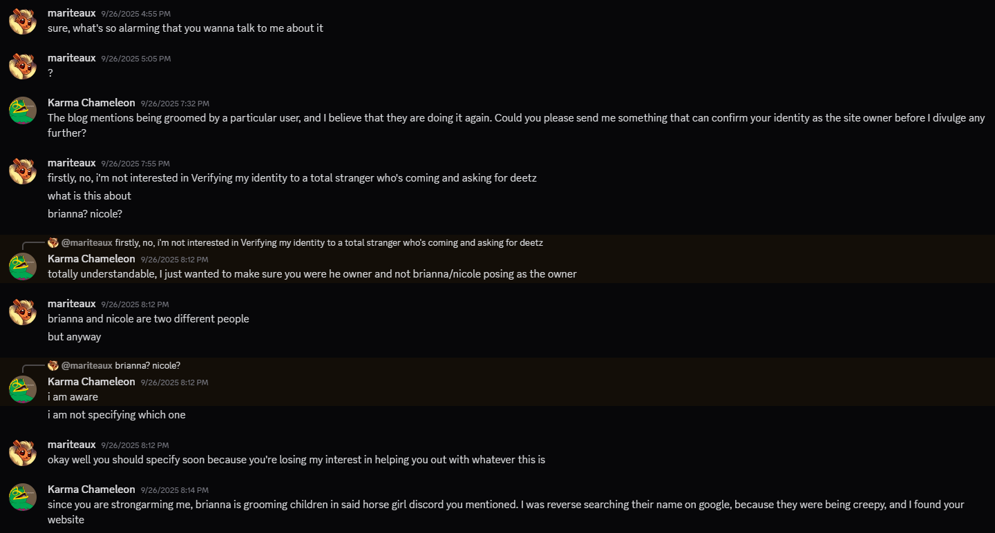Viewport: 995px width, 533px height.
Task: Click Karma Chameleon's avatar beside "i am aware"
Action: click(23, 389)
